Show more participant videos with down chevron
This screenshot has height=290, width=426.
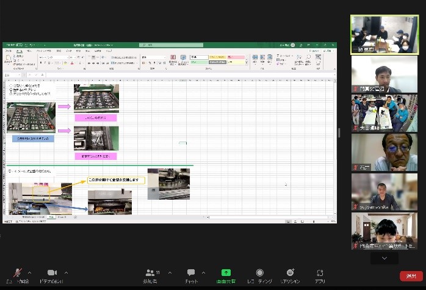pos(384,258)
